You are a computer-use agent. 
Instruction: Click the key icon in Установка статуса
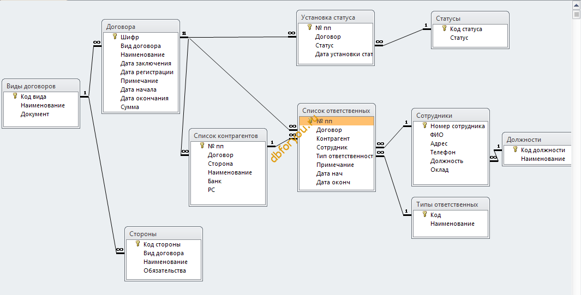pyautogui.click(x=310, y=27)
